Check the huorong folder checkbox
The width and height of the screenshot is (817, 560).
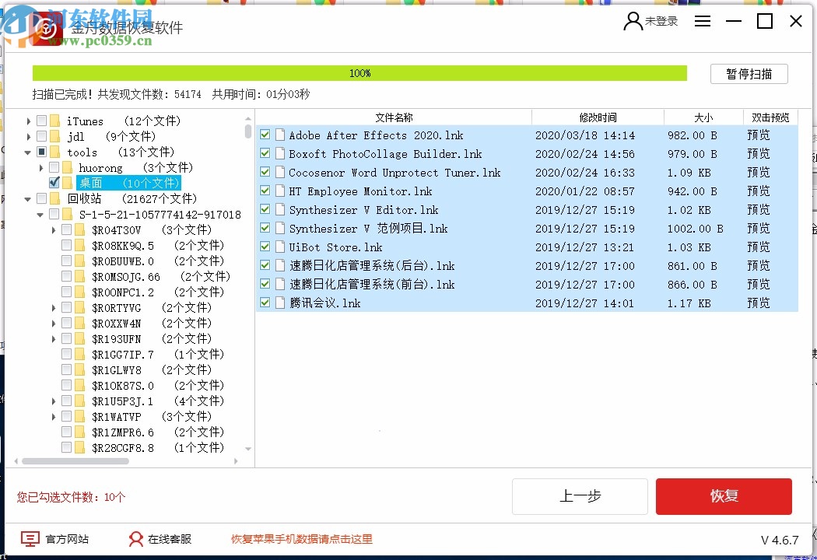[54, 167]
